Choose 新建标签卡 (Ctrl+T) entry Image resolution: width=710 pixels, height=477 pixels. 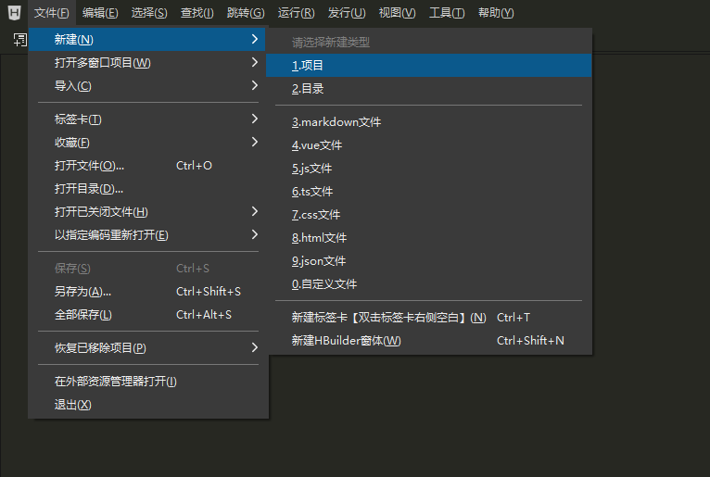[x=429, y=318]
